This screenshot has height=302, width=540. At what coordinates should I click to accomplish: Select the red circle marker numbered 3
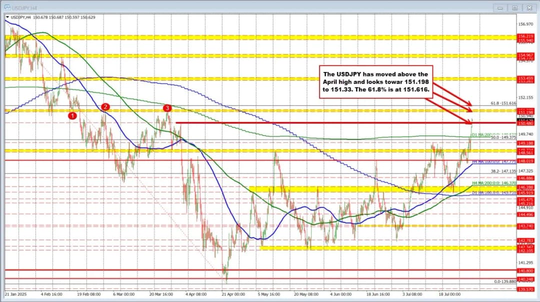point(167,107)
